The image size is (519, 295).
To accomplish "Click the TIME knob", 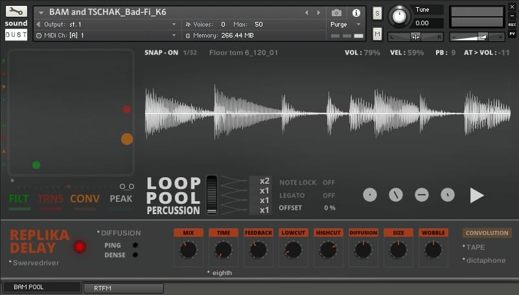I will pyautogui.click(x=223, y=250).
